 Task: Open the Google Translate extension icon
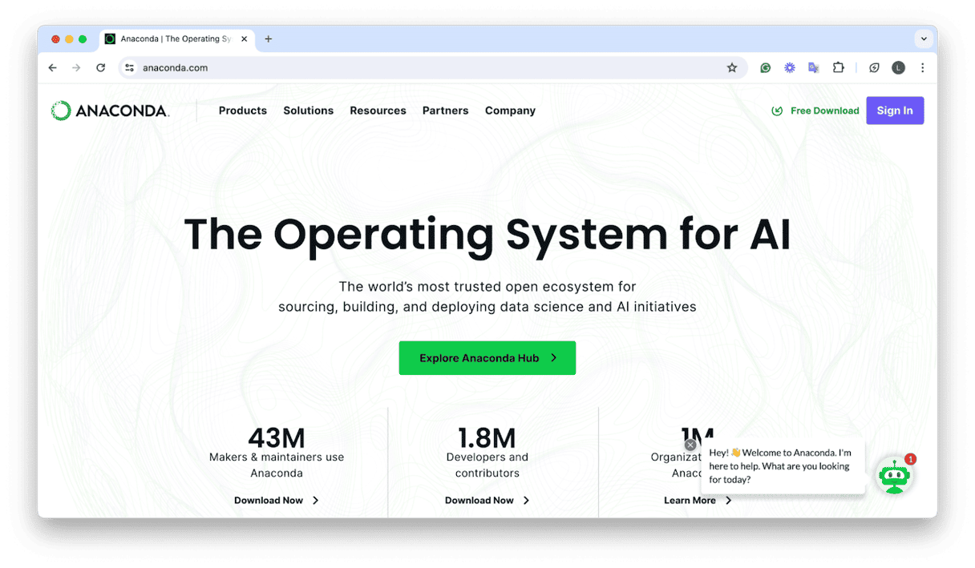[813, 67]
